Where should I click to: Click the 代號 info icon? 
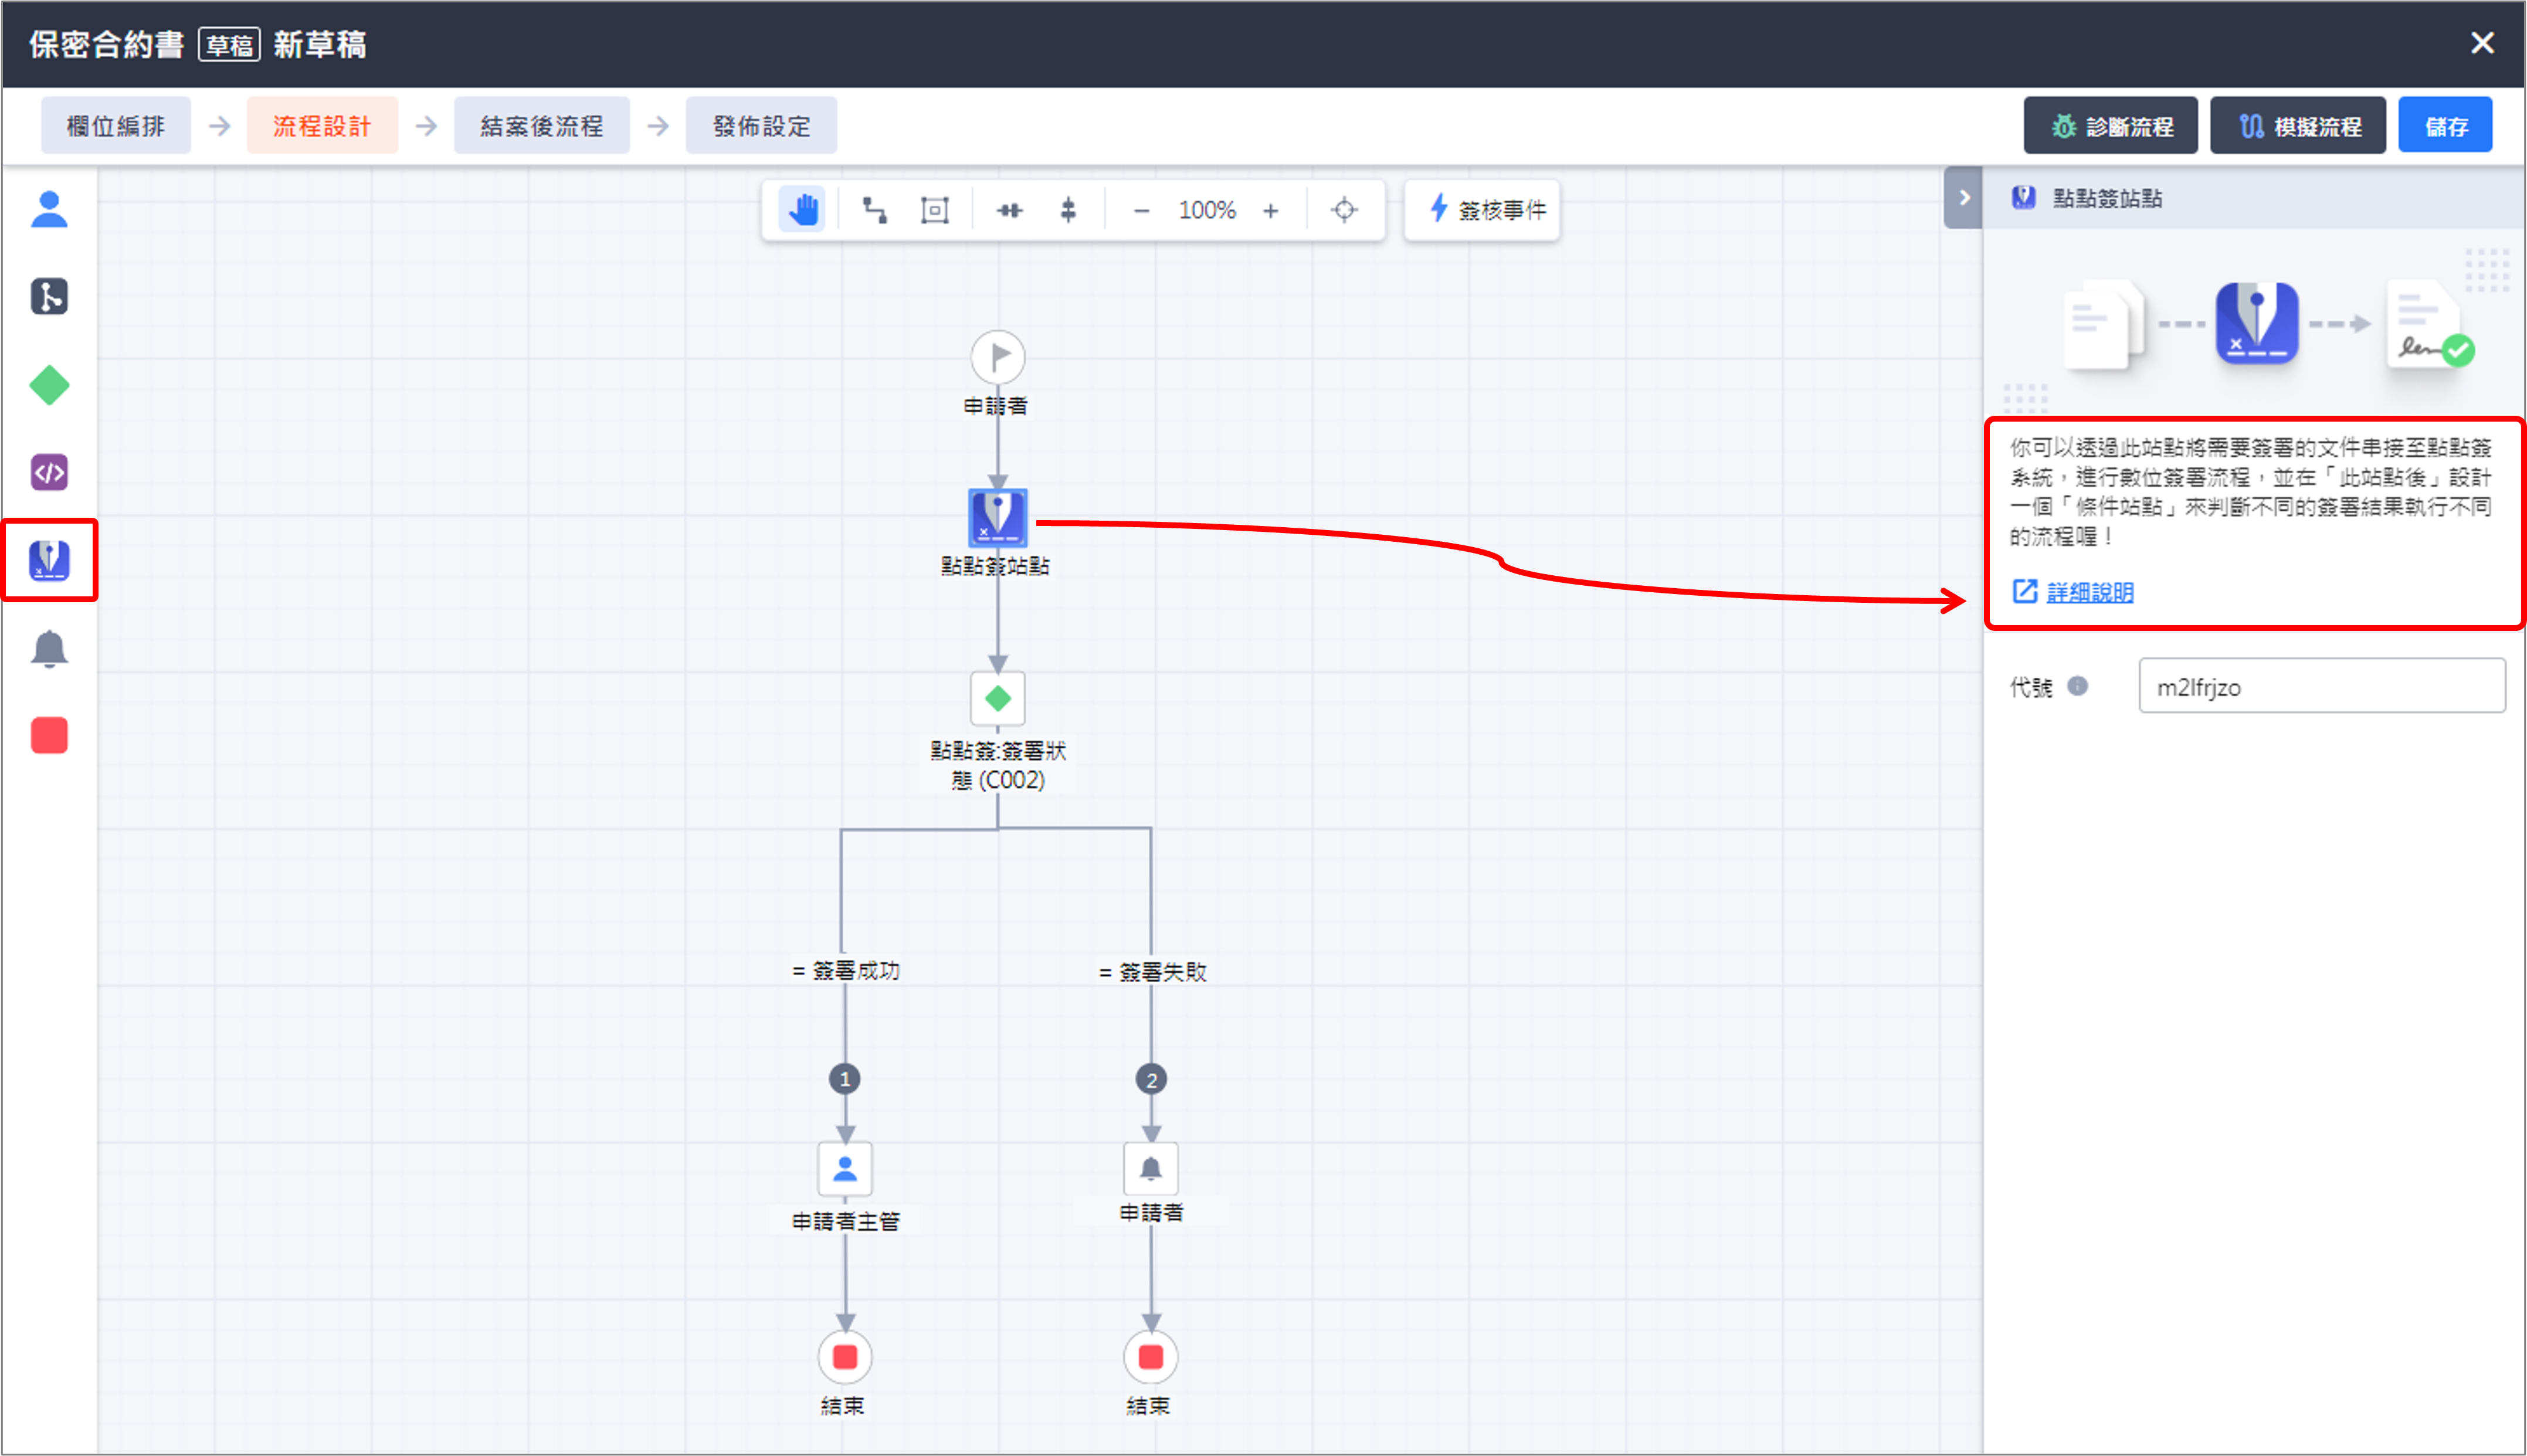point(2077,686)
